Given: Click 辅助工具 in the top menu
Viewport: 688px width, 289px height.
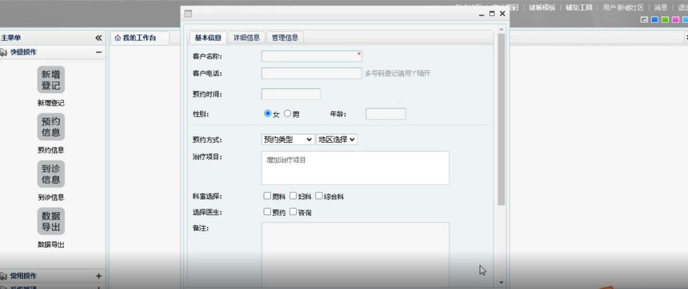Looking at the screenshot, I should point(579,7).
